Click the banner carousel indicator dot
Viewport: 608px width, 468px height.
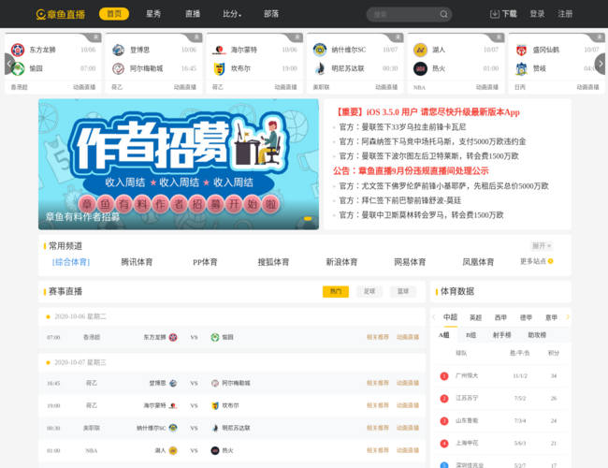[308, 219]
